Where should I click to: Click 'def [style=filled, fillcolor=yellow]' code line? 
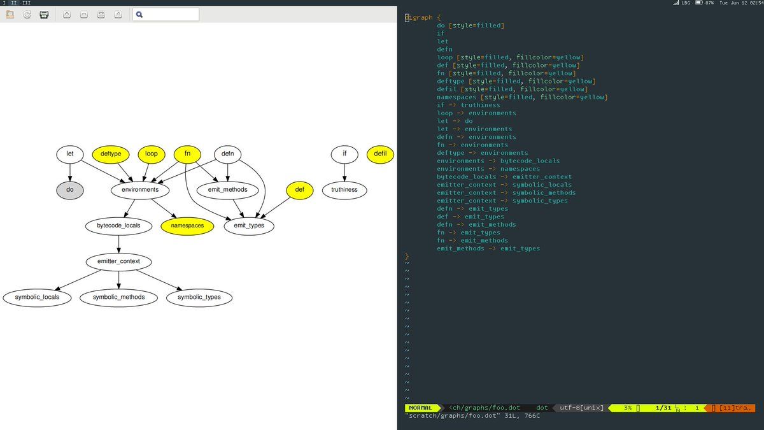click(508, 66)
